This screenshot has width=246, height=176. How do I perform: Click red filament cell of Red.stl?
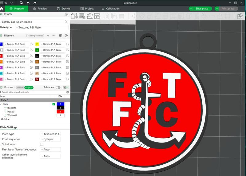coord(60,112)
